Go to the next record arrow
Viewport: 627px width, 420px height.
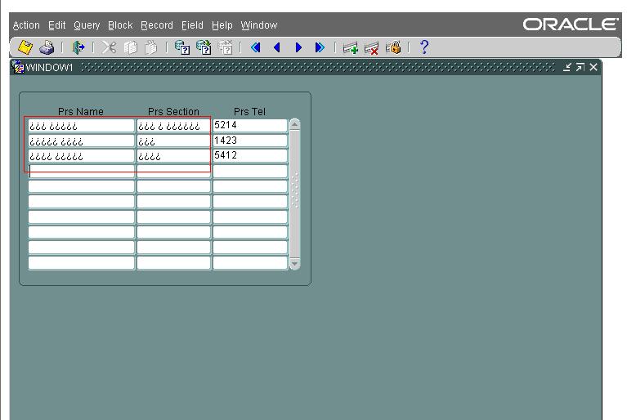(298, 48)
